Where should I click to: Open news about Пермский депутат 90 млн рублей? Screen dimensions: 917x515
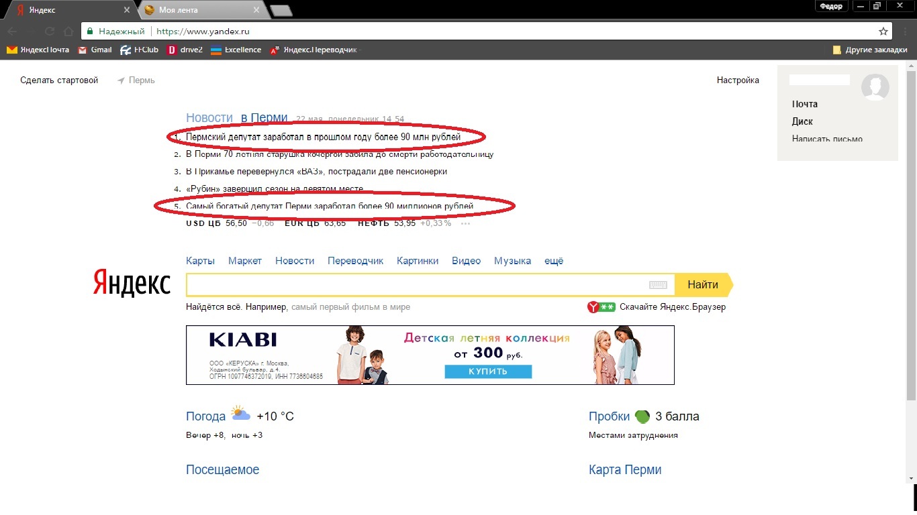point(324,137)
